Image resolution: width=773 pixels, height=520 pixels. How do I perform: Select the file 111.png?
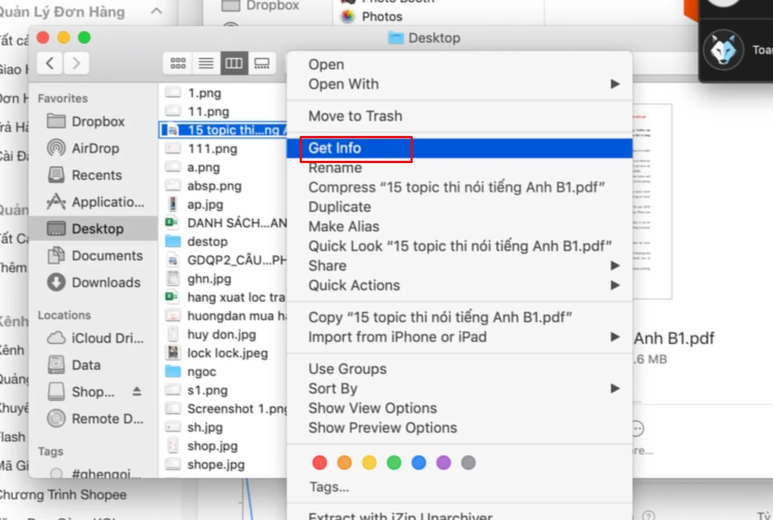click(223, 149)
